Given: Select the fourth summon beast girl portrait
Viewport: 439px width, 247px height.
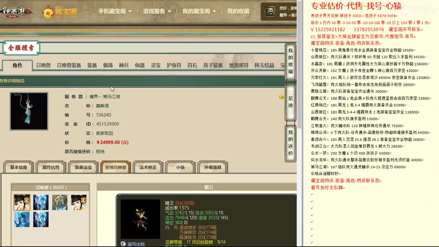Looking at the screenshot, I should pos(79,202).
